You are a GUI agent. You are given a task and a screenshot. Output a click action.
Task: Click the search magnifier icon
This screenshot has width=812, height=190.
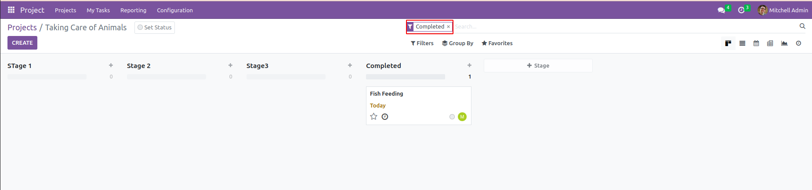(802, 26)
